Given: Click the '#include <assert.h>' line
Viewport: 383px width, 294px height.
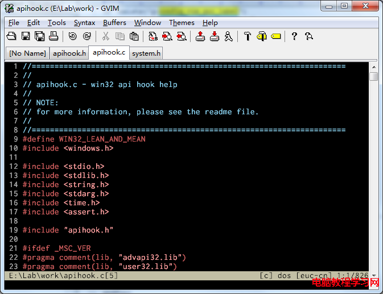Looking at the screenshot, I should tap(65, 212).
